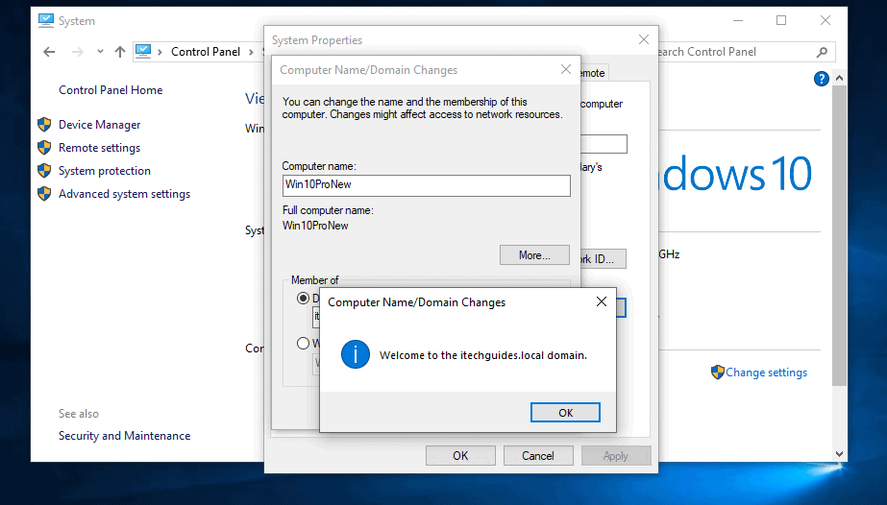Click the search magnifier icon
Viewport: 887px width, 505px height.
click(823, 52)
